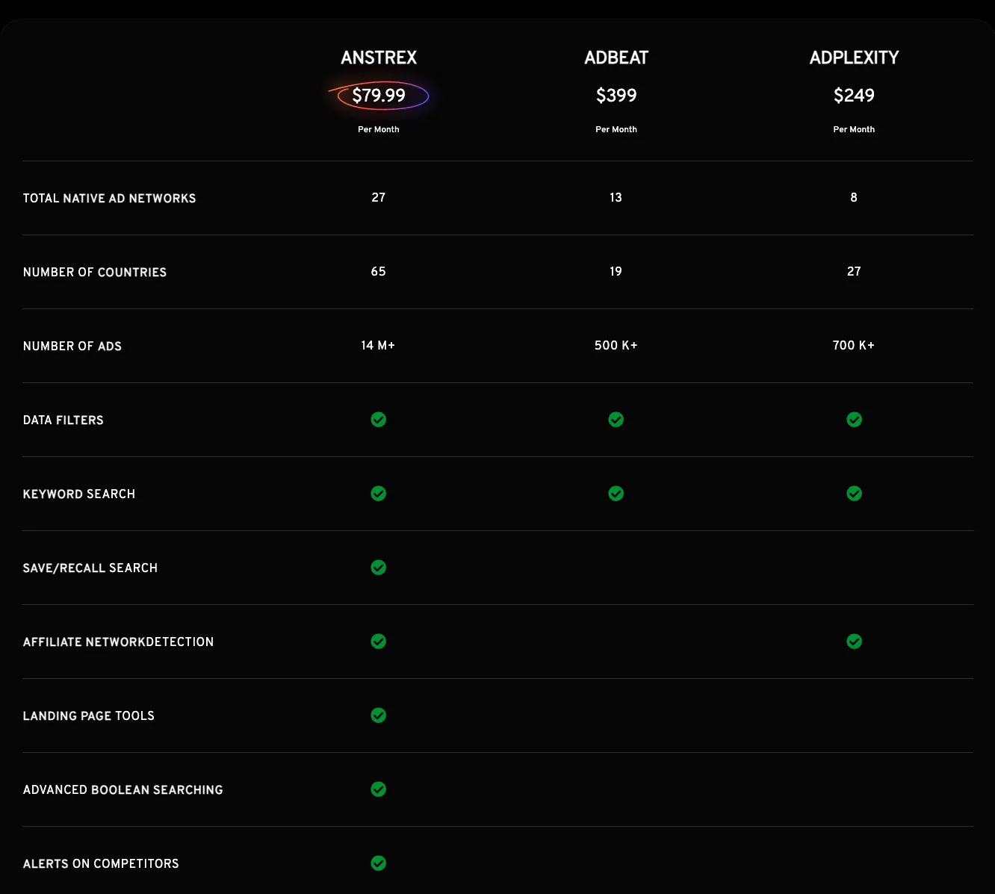Click the Total Native Ad Networks label

coord(110,198)
